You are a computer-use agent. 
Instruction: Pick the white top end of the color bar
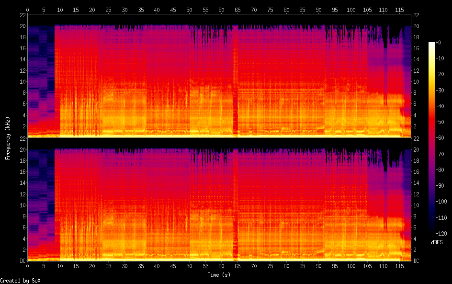click(x=431, y=44)
